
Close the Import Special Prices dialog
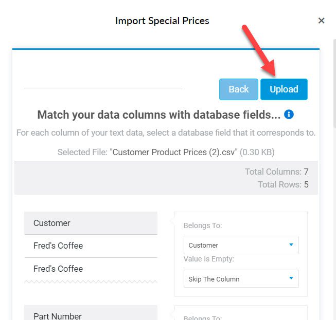321,21
